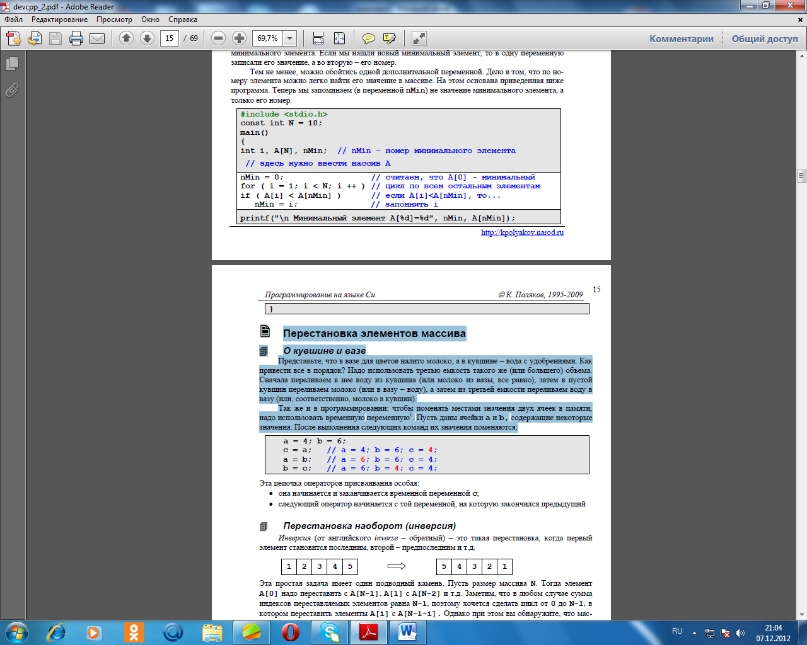Click the Create PDF online icon
Viewport: 807px width, 645px height.
(x=14, y=38)
